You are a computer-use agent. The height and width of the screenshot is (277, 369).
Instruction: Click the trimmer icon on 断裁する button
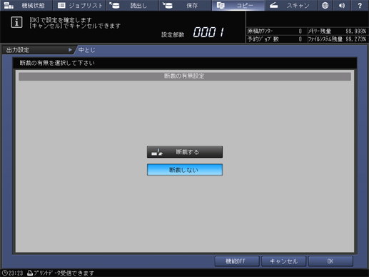pos(157,152)
